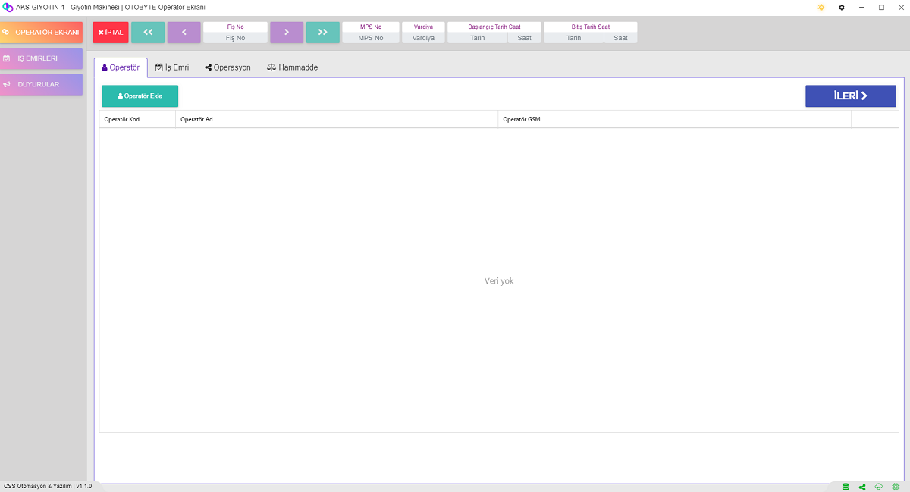Click the green chip status icon
Screen dimensions: 910x492
coord(896,487)
